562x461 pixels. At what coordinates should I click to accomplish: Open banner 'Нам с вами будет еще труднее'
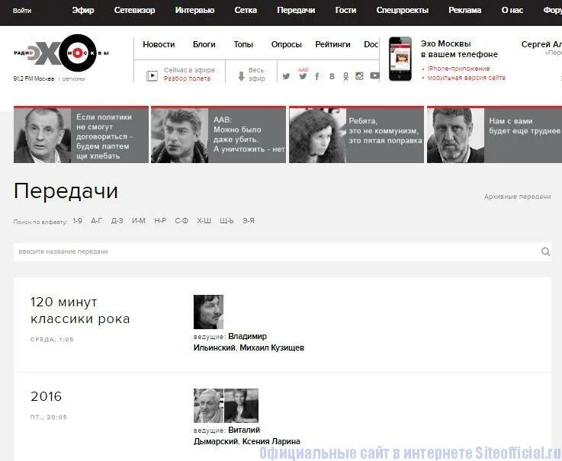(x=494, y=135)
